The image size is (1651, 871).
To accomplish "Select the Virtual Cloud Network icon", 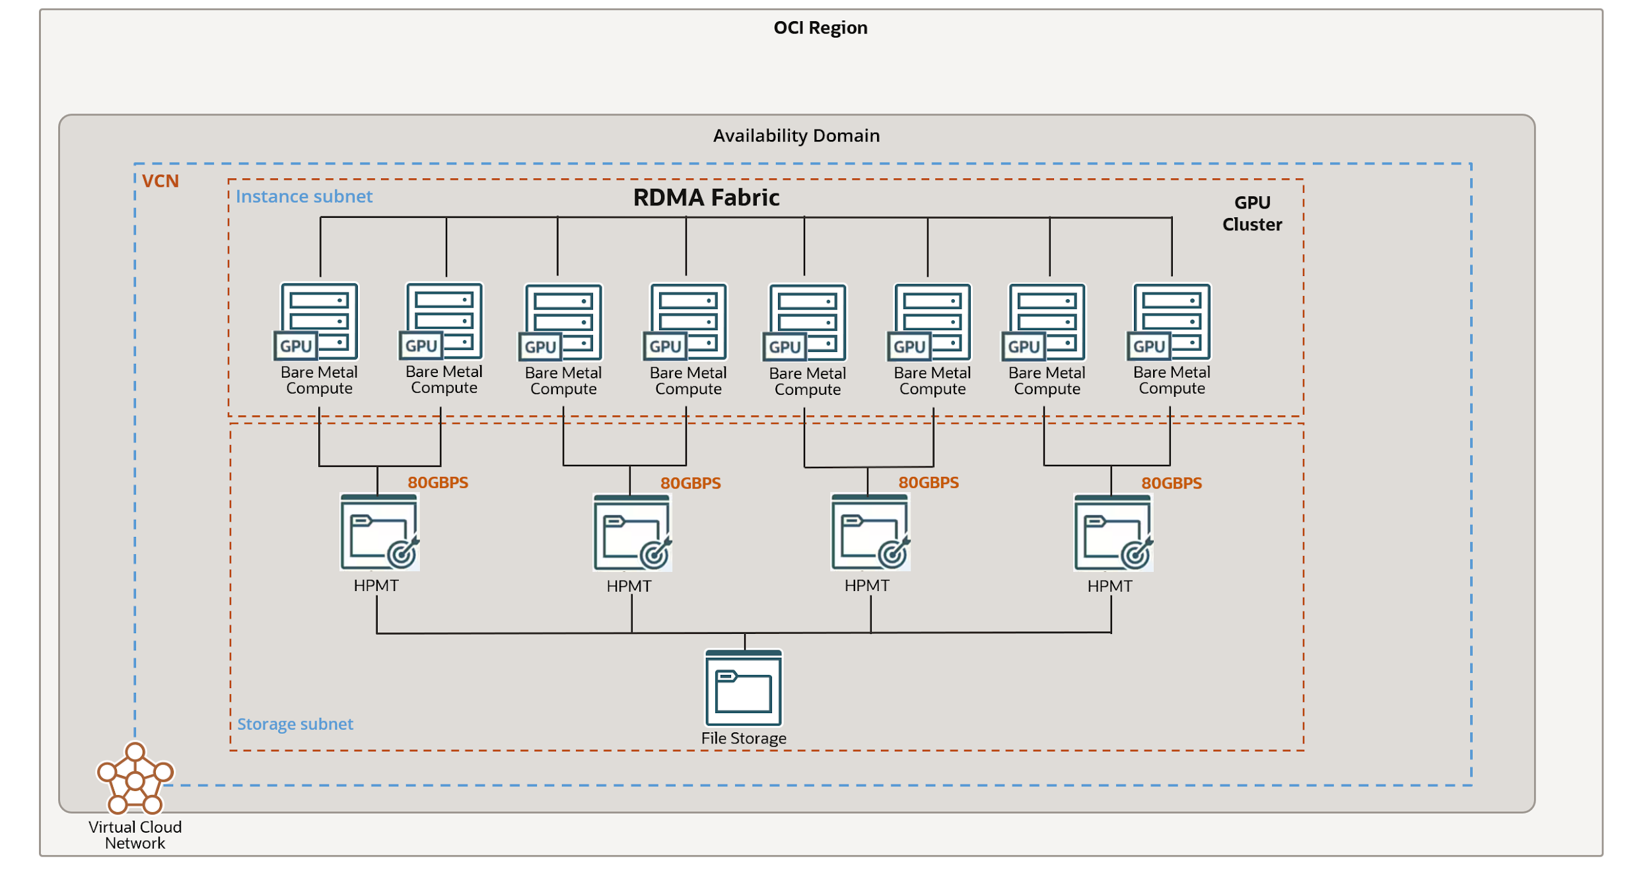I will click(135, 778).
